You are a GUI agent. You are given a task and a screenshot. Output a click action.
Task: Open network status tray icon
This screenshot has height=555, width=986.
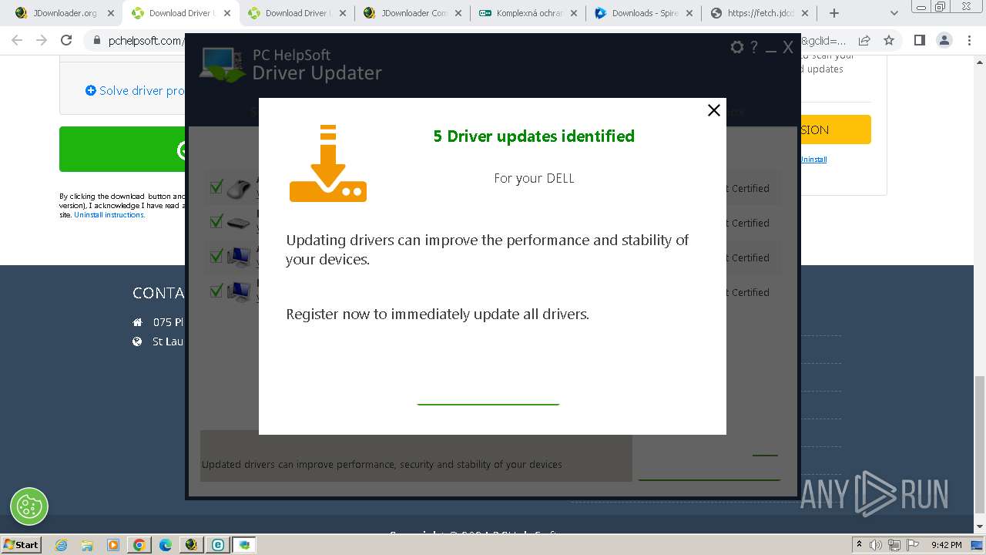(894, 545)
